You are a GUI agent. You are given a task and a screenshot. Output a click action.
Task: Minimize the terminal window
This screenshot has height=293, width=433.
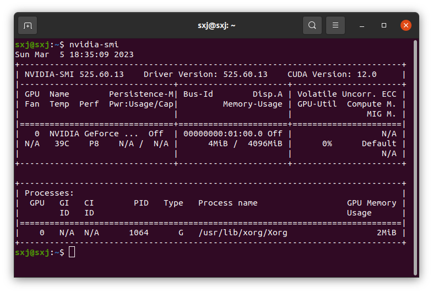point(362,25)
